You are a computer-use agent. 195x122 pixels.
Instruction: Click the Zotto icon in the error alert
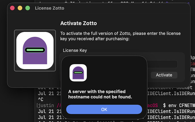(78, 73)
